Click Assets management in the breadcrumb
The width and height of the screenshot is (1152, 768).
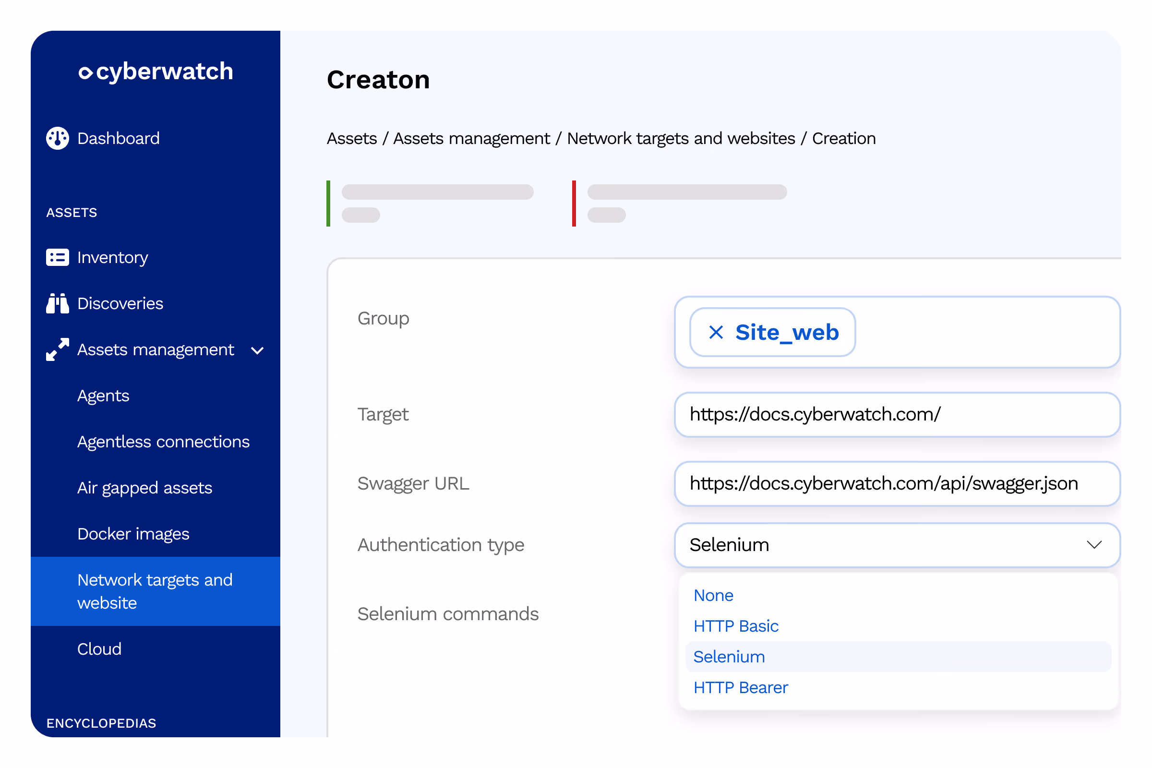(472, 139)
